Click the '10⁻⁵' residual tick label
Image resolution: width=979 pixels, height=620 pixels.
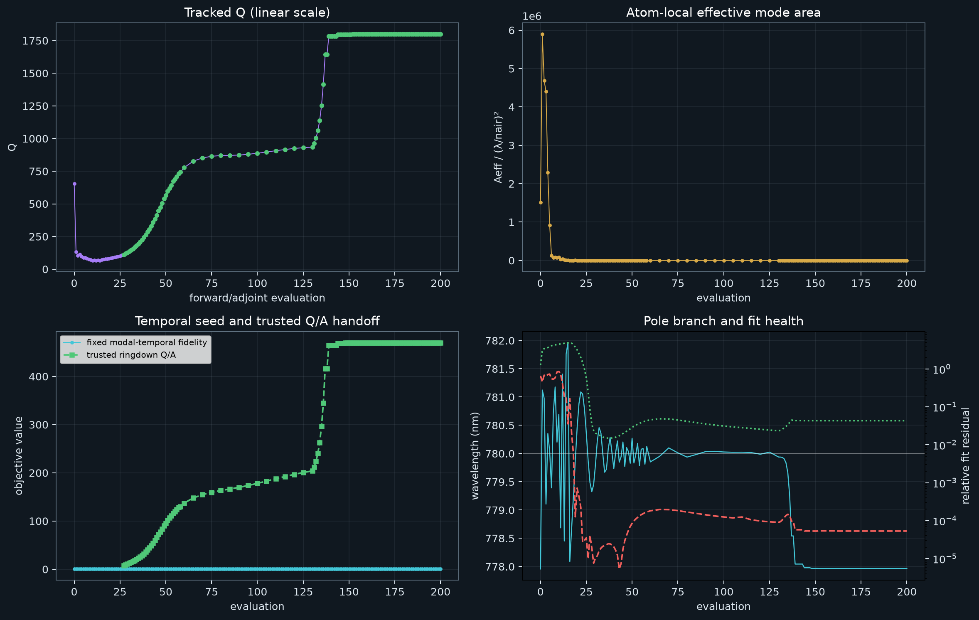[944, 559]
